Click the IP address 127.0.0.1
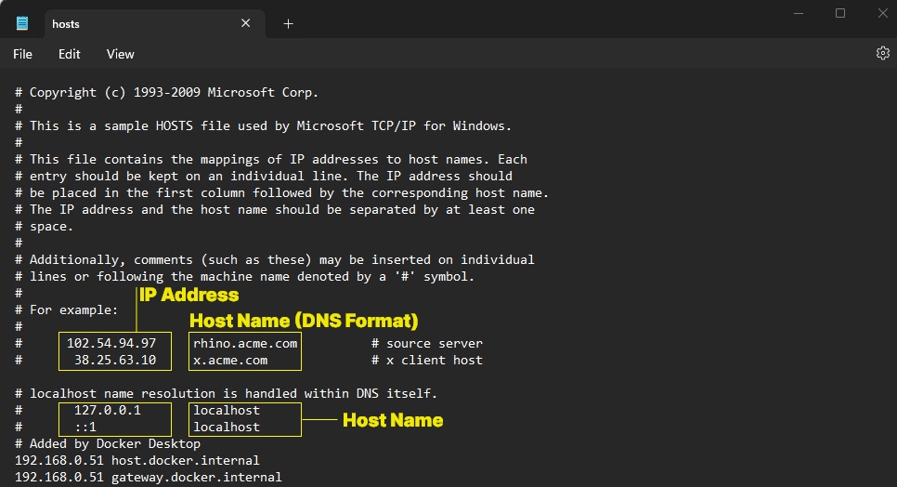The height and width of the screenshot is (487, 897). point(107,410)
